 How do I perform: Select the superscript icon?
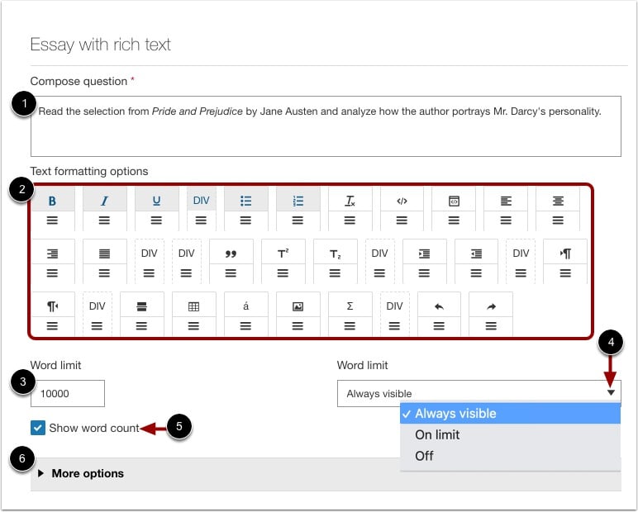coord(283,254)
